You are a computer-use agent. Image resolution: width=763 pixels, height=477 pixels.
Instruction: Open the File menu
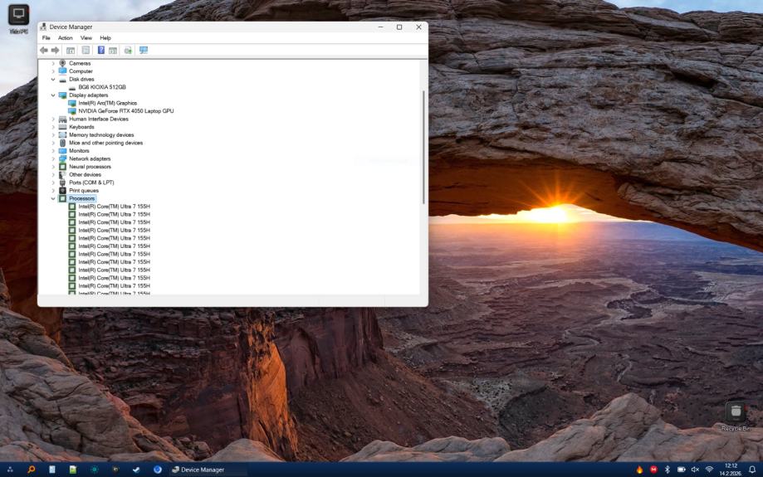coord(46,38)
